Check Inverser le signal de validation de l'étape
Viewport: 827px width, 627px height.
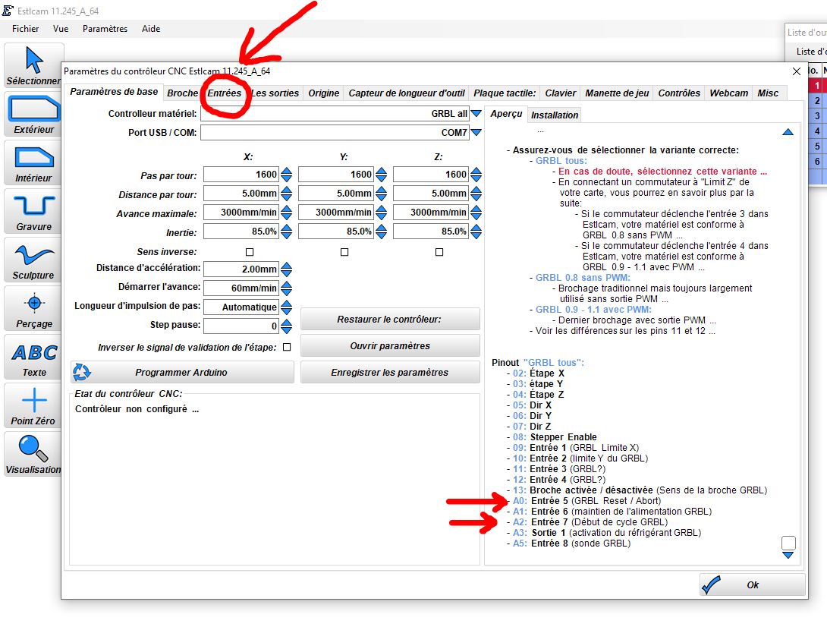[x=287, y=347]
